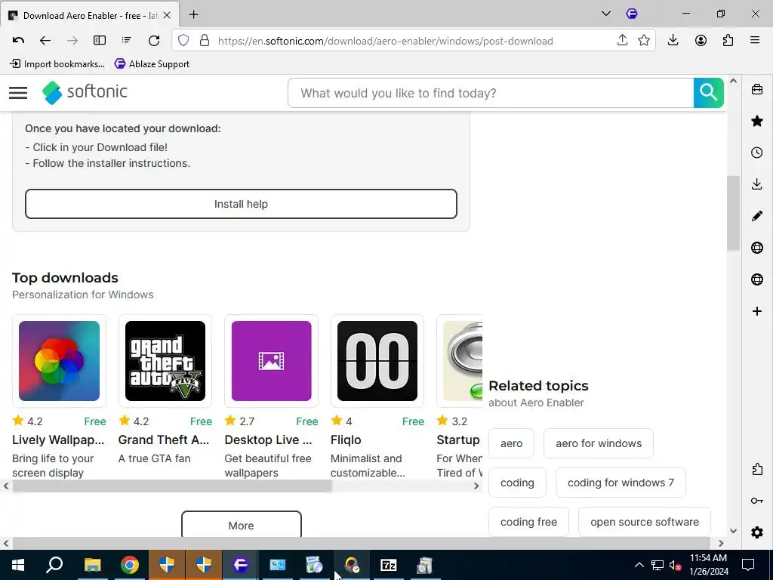Add a sidebar panel with plus
Screen dimensions: 773x580
[x=756, y=311]
